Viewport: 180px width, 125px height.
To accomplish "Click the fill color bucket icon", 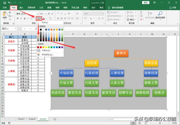I will pyautogui.click(x=38, y=18).
